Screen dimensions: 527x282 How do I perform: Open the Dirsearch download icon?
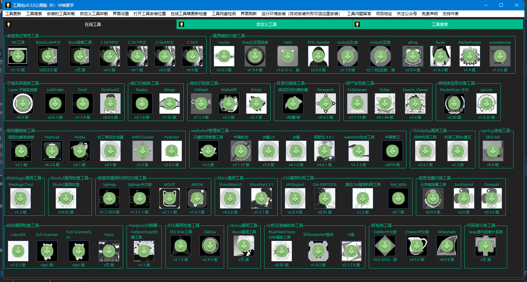click(326, 104)
